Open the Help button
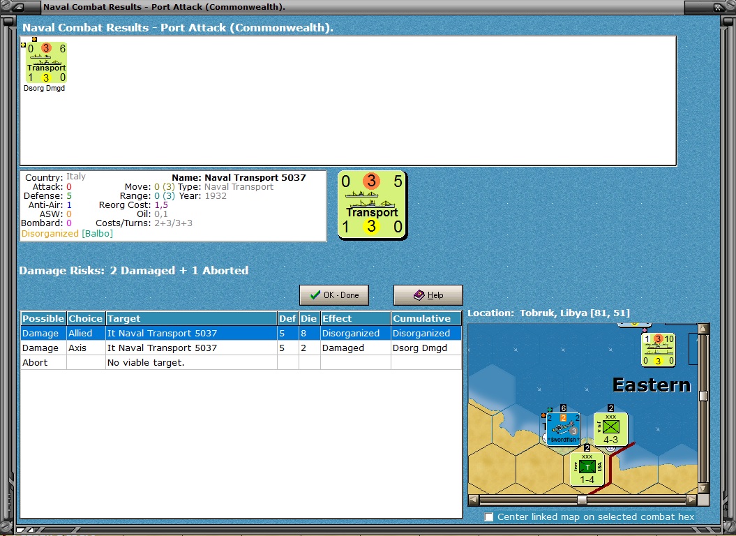 (428, 295)
